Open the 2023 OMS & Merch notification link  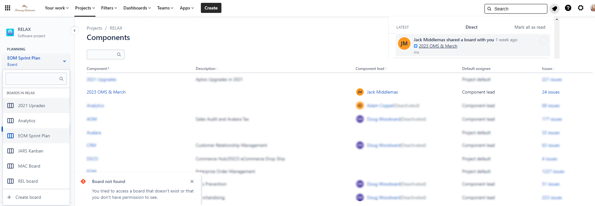click(x=438, y=46)
